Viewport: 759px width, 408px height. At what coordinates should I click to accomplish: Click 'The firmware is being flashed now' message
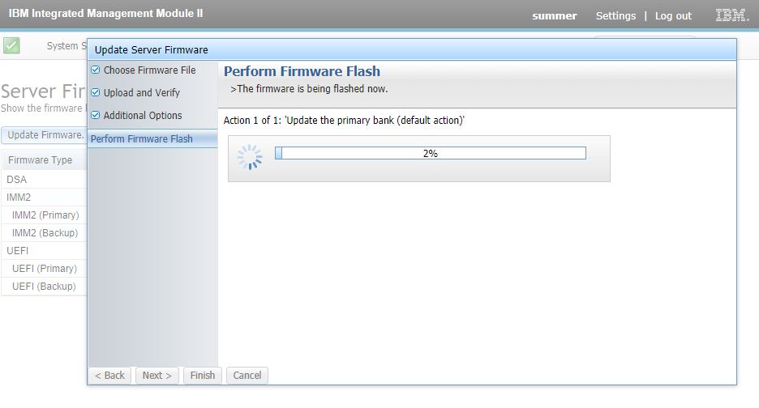point(309,89)
